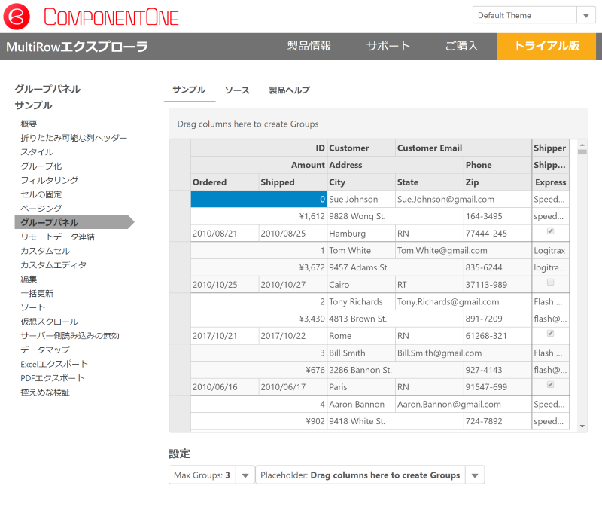602x507 pixels.
Task: Switch to the サンプル tab
Action: coord(189,90)
